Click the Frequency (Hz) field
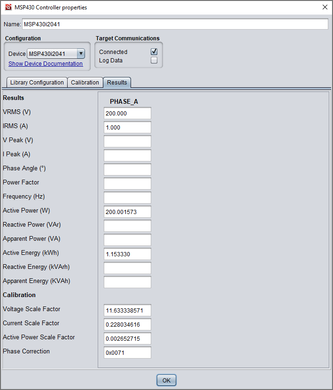This screenshot has height=390, width=333. pos(127,198)
